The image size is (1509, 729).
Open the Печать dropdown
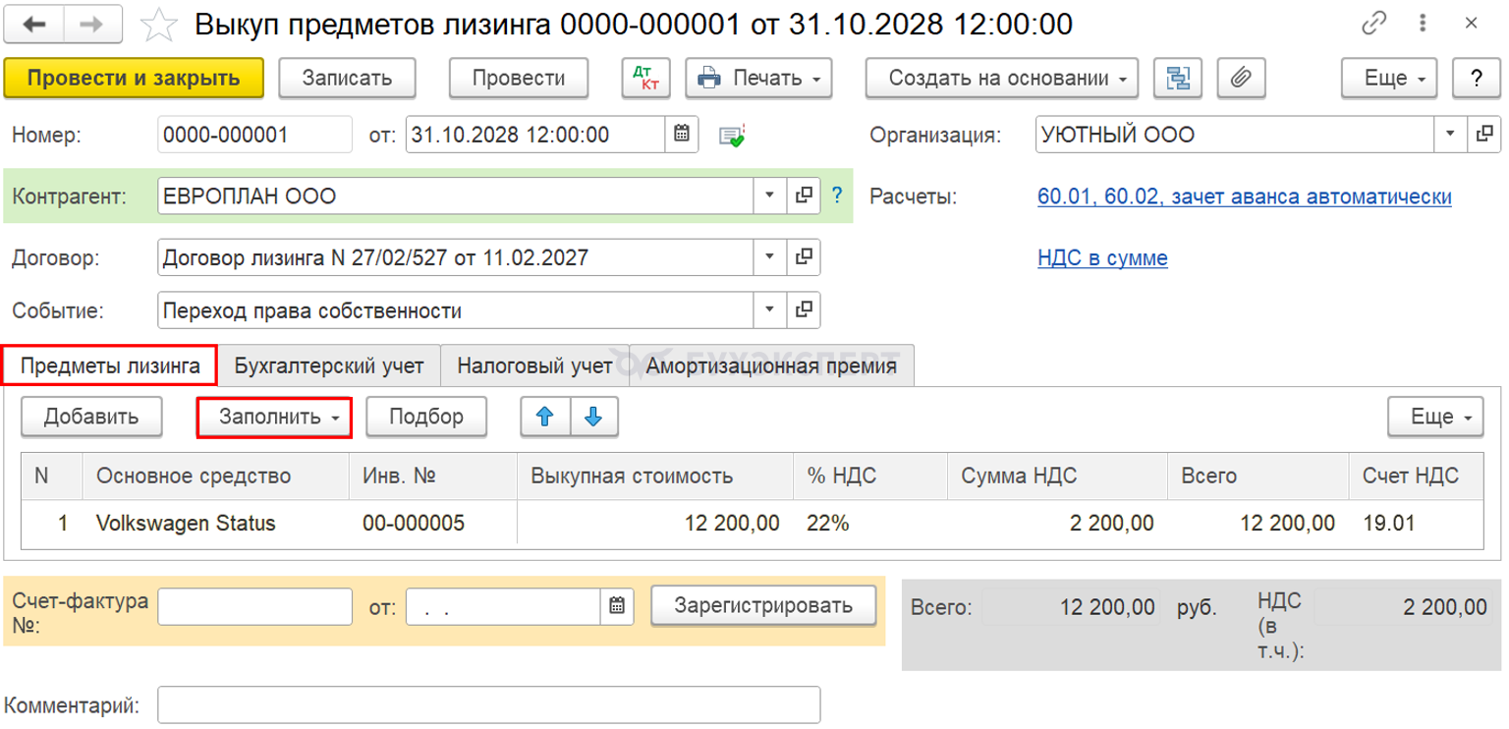pos(759,79)
